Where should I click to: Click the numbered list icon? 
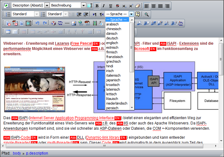(8, 14)
